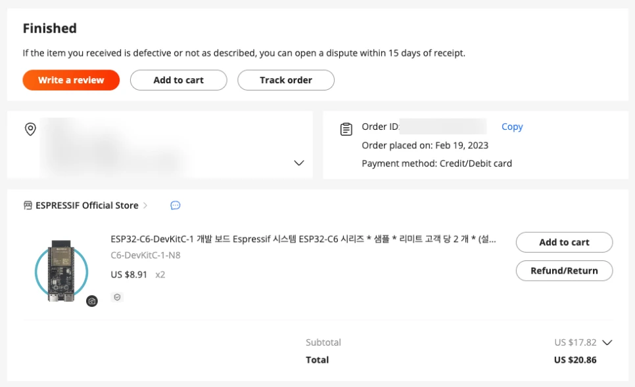Click the US $17.82 subtotal amount
Screen dimensions: 635x387
click(x=577, y=342)
